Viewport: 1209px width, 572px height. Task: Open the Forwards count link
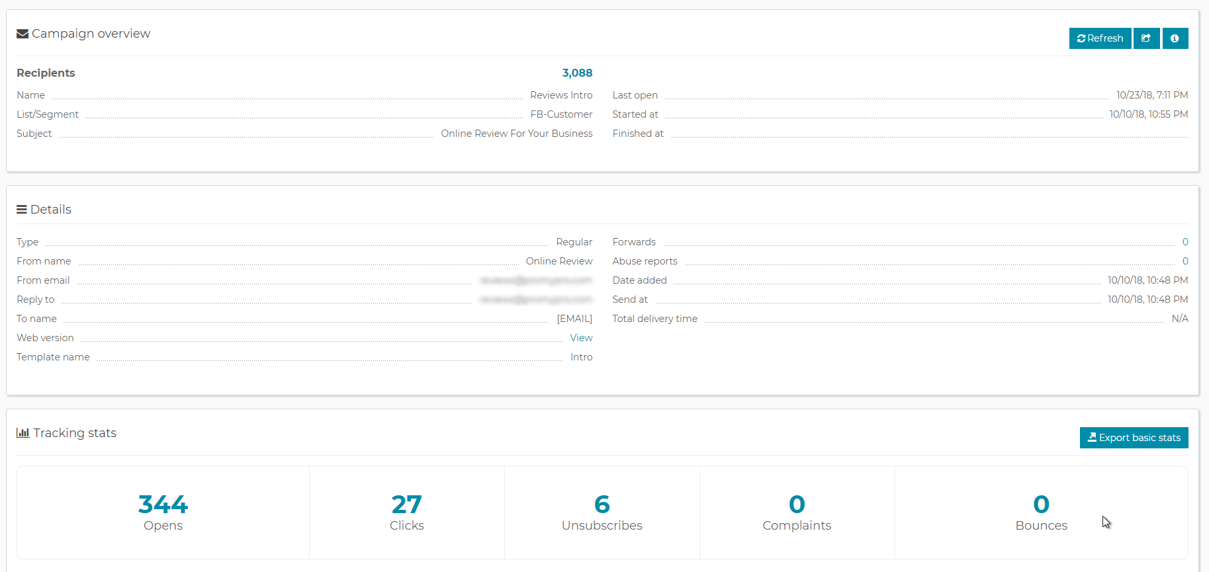coord(1185,242)
